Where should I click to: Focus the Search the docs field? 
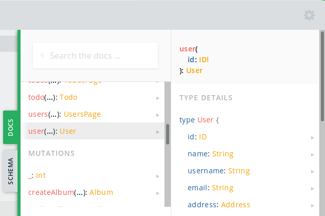pyautogui.click(x=95, y=56)
